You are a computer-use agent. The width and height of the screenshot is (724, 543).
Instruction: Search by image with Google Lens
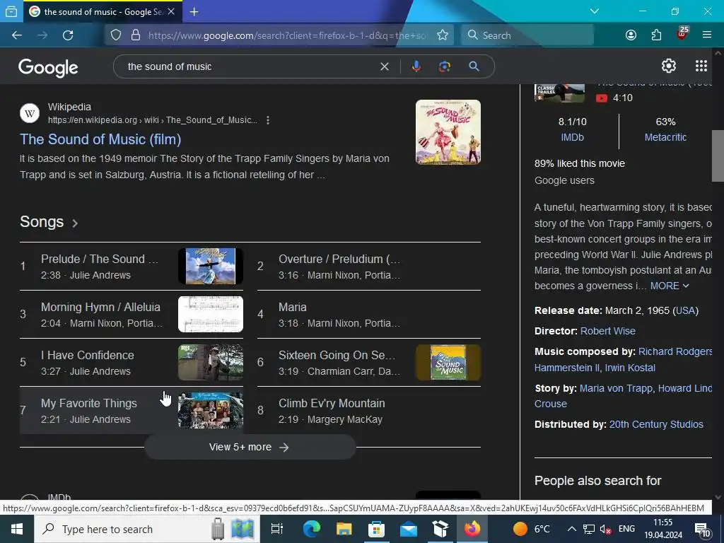pos(444,66)
